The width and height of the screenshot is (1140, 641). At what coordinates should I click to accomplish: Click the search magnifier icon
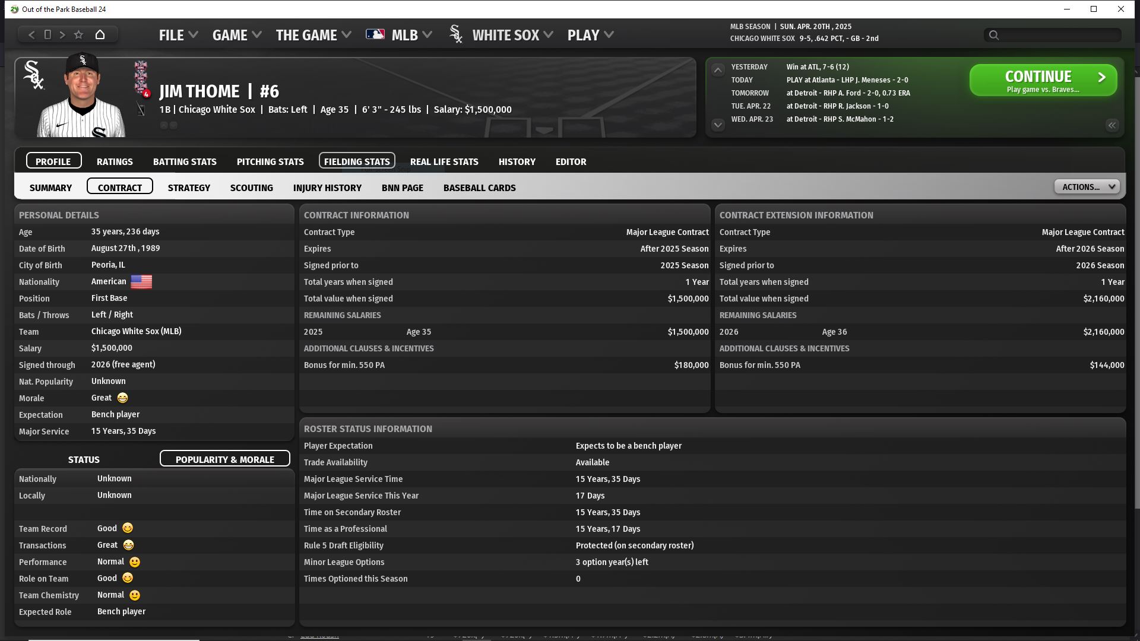[994, 36]
